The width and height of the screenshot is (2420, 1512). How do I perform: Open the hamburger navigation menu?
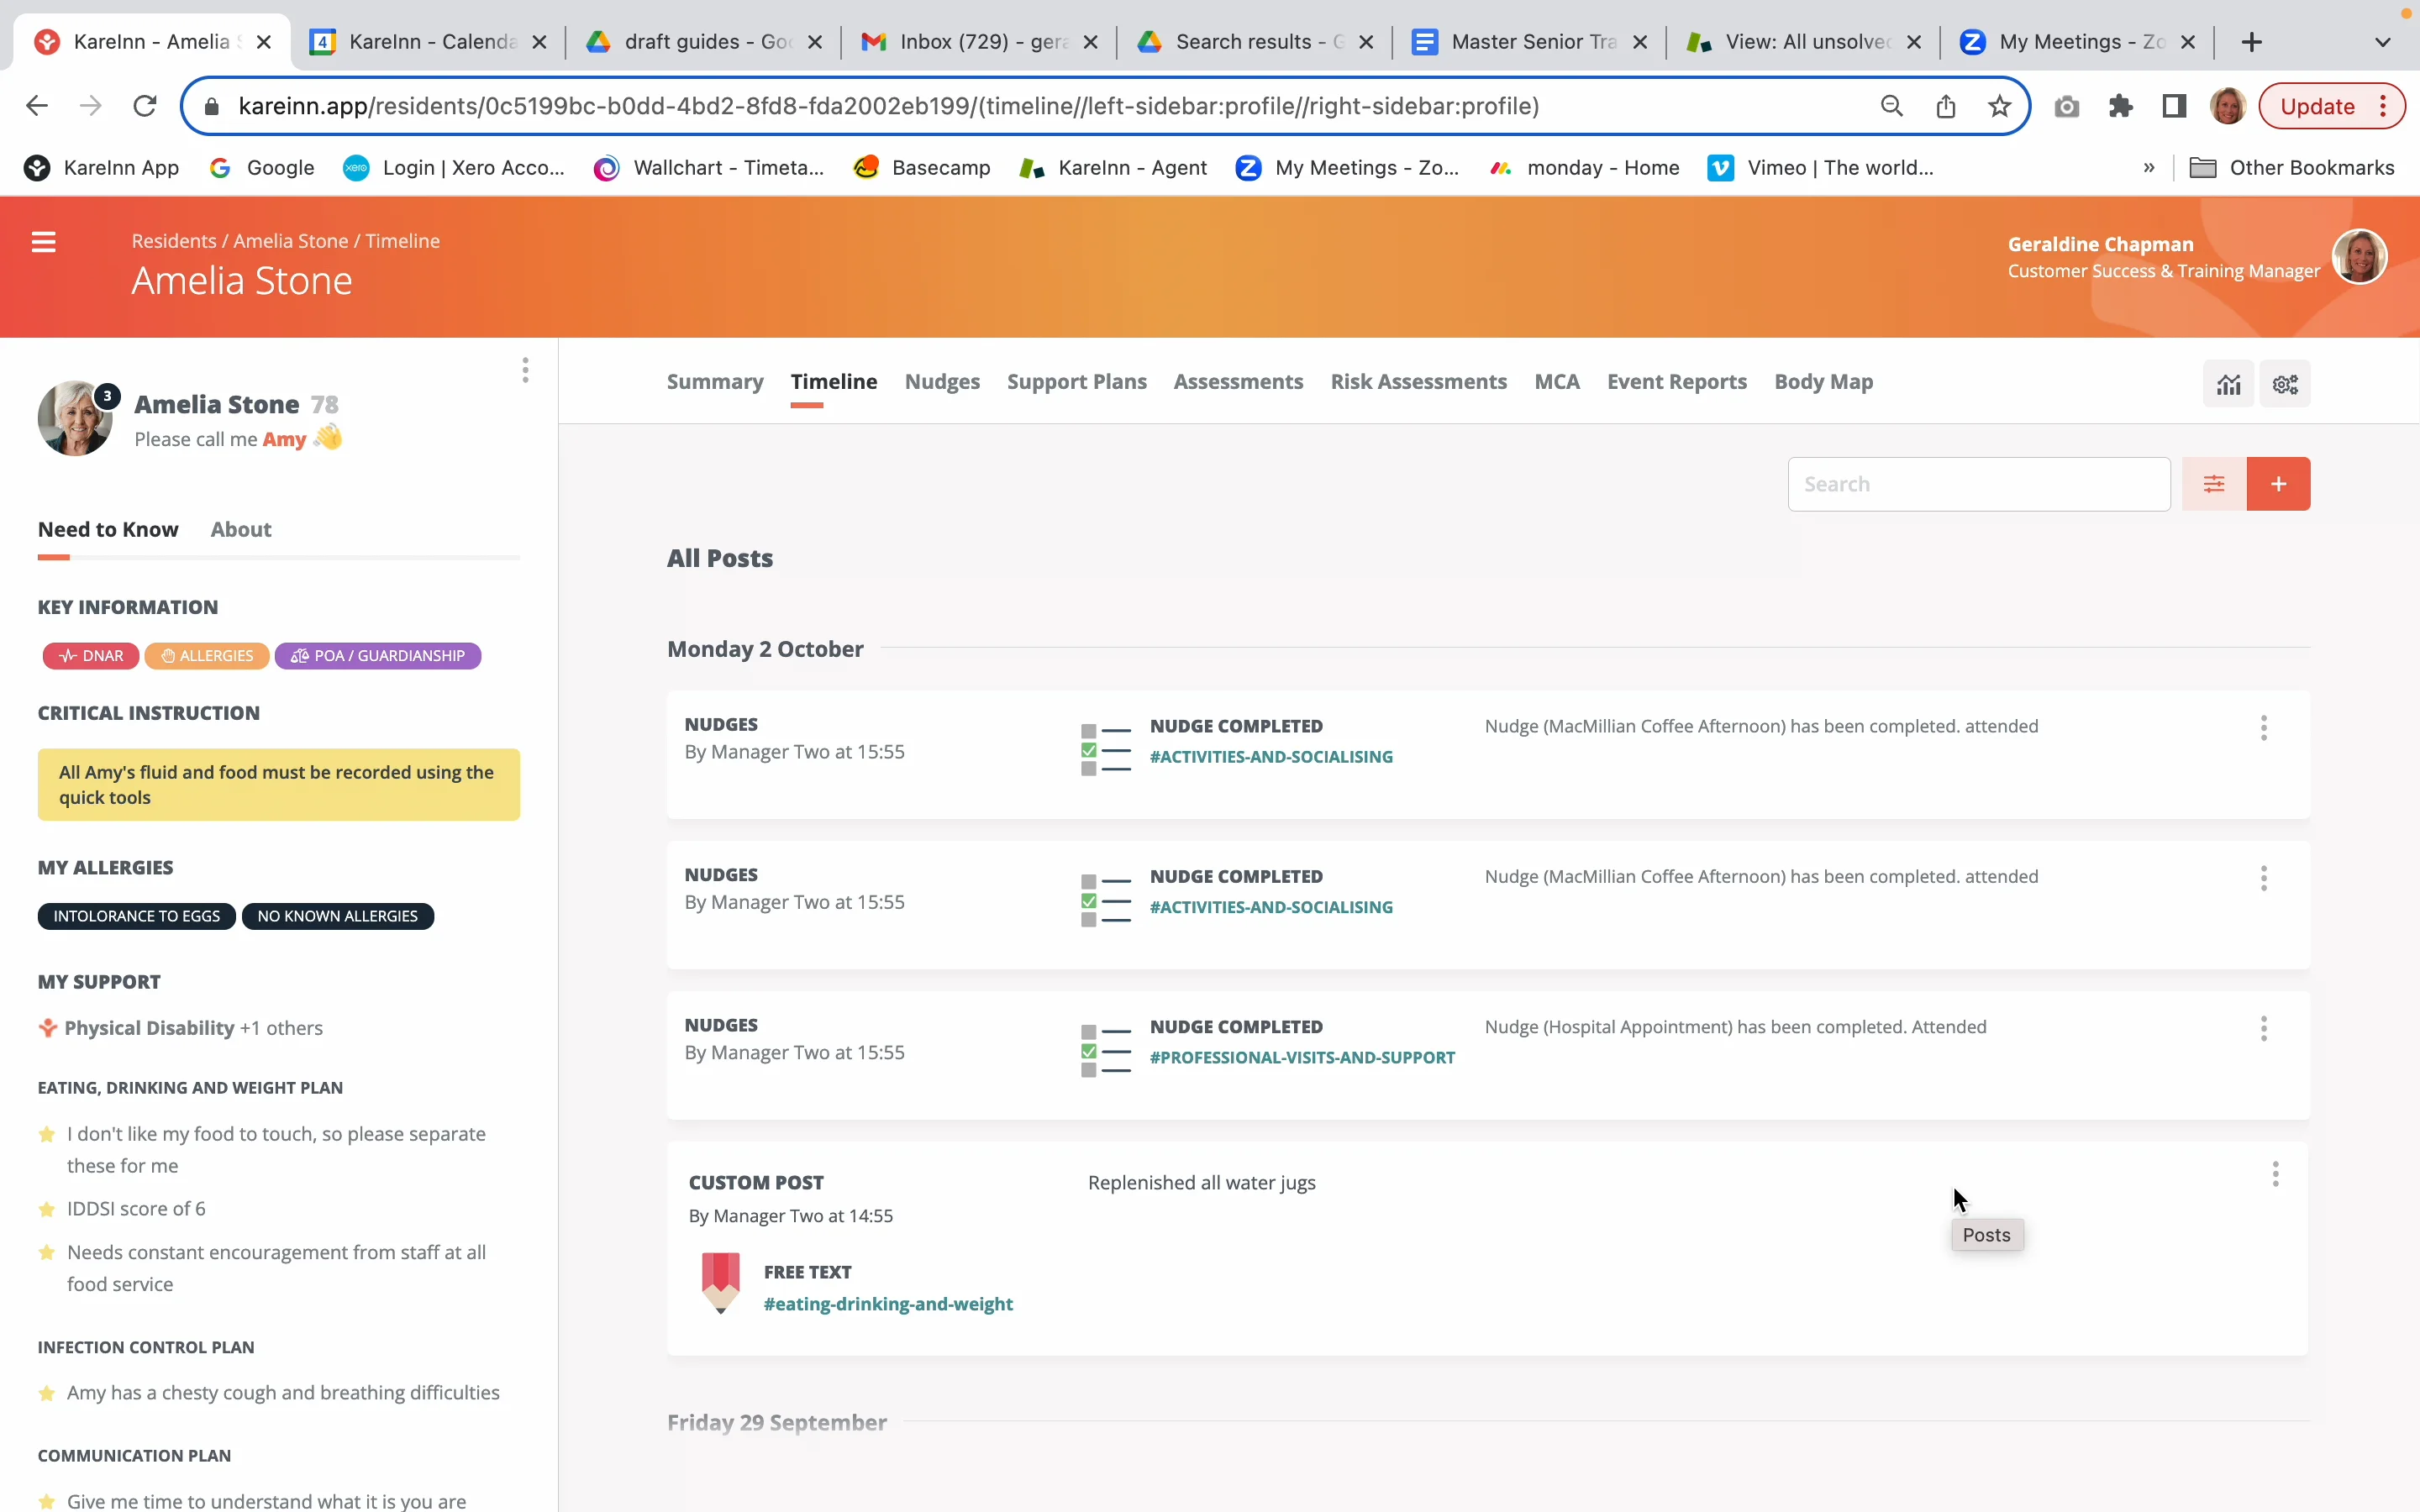43,242
